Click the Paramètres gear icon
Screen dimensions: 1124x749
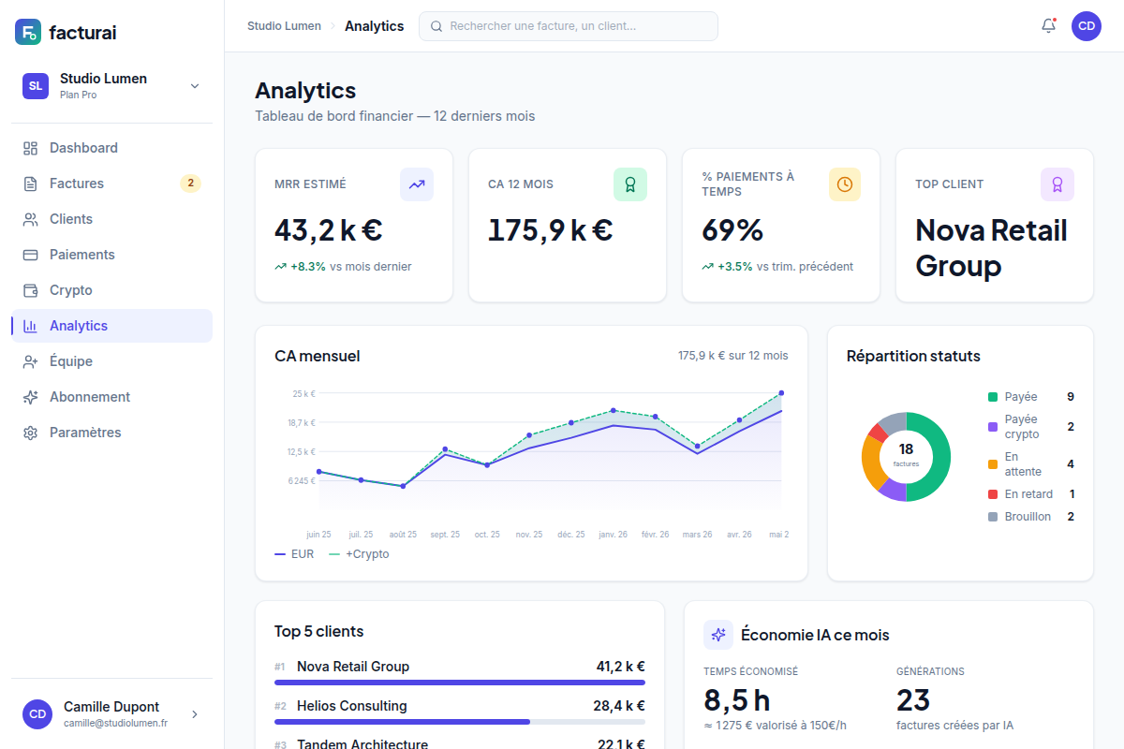click(x=30, y=433)
